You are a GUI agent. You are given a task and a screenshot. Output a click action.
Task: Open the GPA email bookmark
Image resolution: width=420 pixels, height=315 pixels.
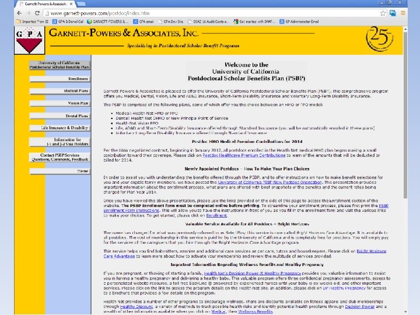143,22
